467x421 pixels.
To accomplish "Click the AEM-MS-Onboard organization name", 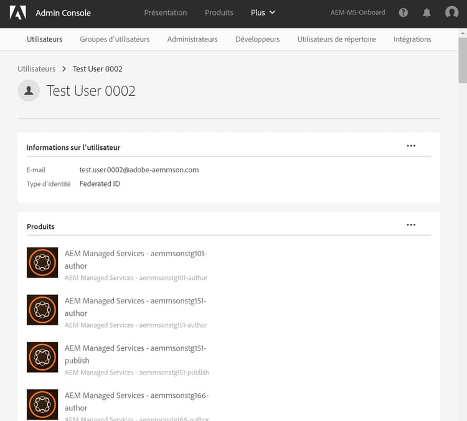I will pyautogui.click(x=357, y=12).
